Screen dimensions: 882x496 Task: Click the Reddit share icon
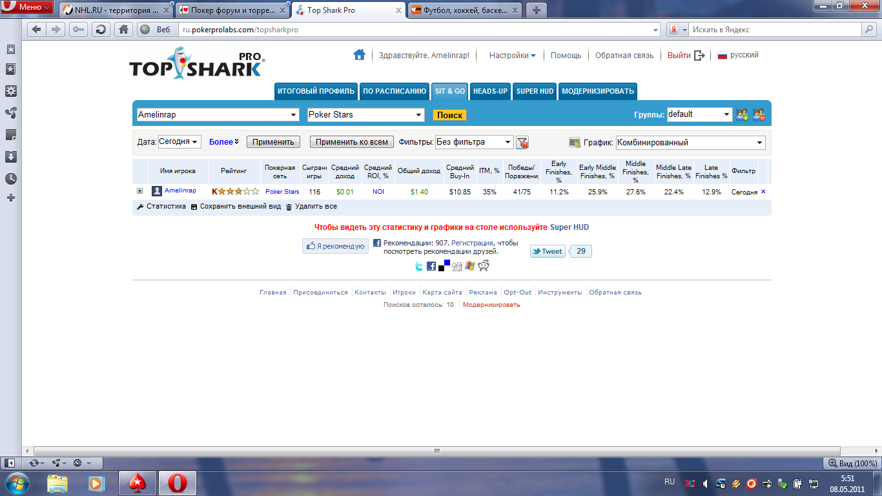[484, 265]
